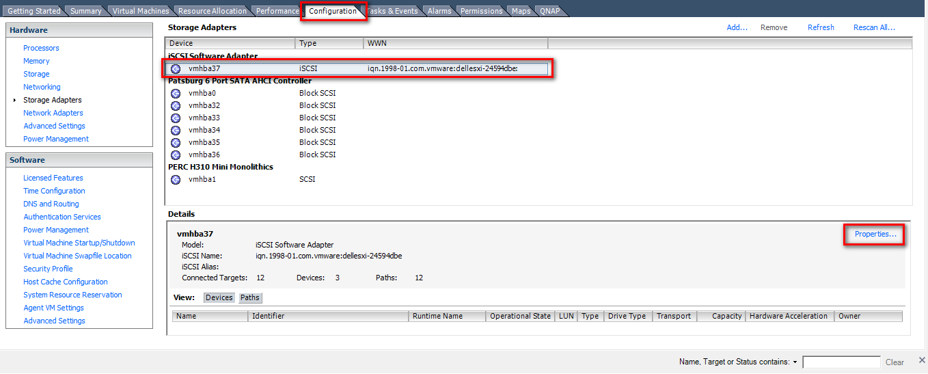928x374 pixels.
Task: Go to Security Profile settings
Action: coord(48,269)
